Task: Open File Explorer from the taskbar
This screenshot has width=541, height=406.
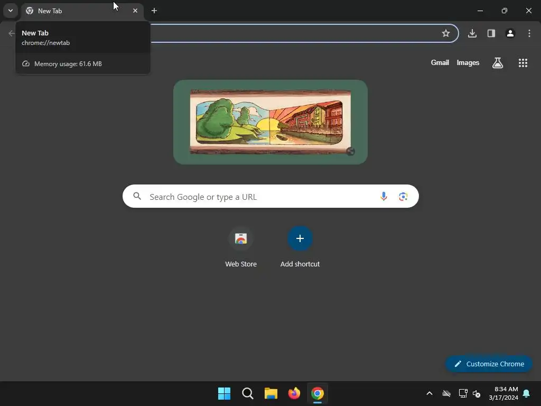Action: click(271, 393)
